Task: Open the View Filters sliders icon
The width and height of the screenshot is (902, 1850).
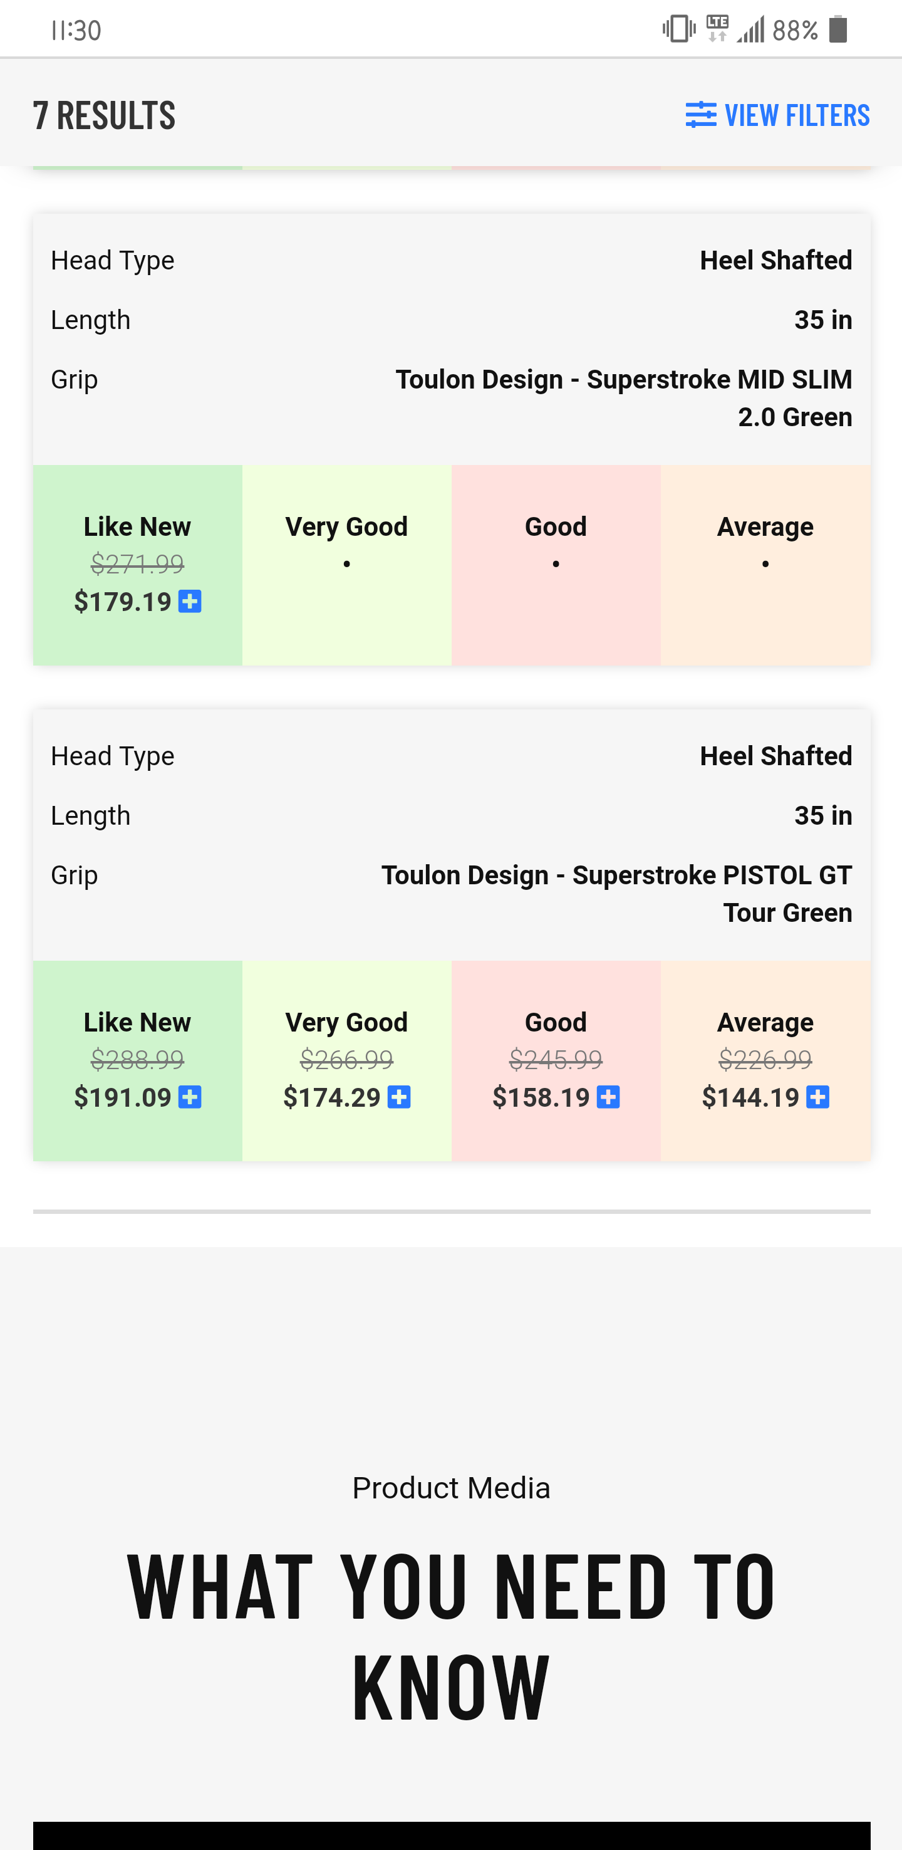Action: click(700, 115)
